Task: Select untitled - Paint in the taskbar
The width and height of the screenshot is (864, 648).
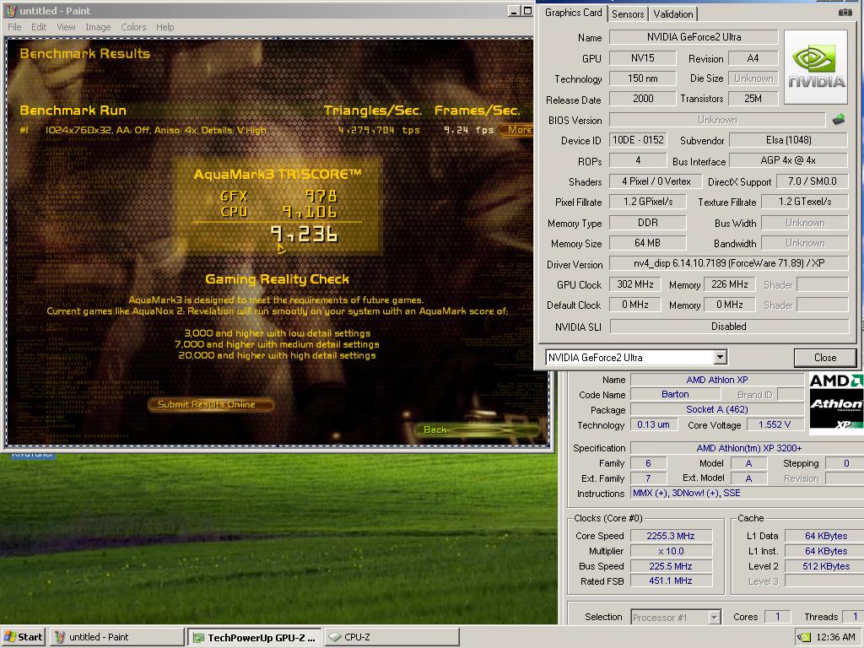Action: (116, 637)
